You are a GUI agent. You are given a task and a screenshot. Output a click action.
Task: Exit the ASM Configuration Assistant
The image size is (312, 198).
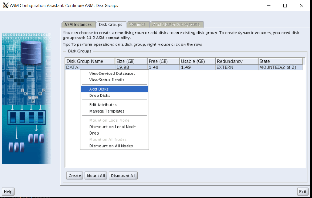click(303, 192)
